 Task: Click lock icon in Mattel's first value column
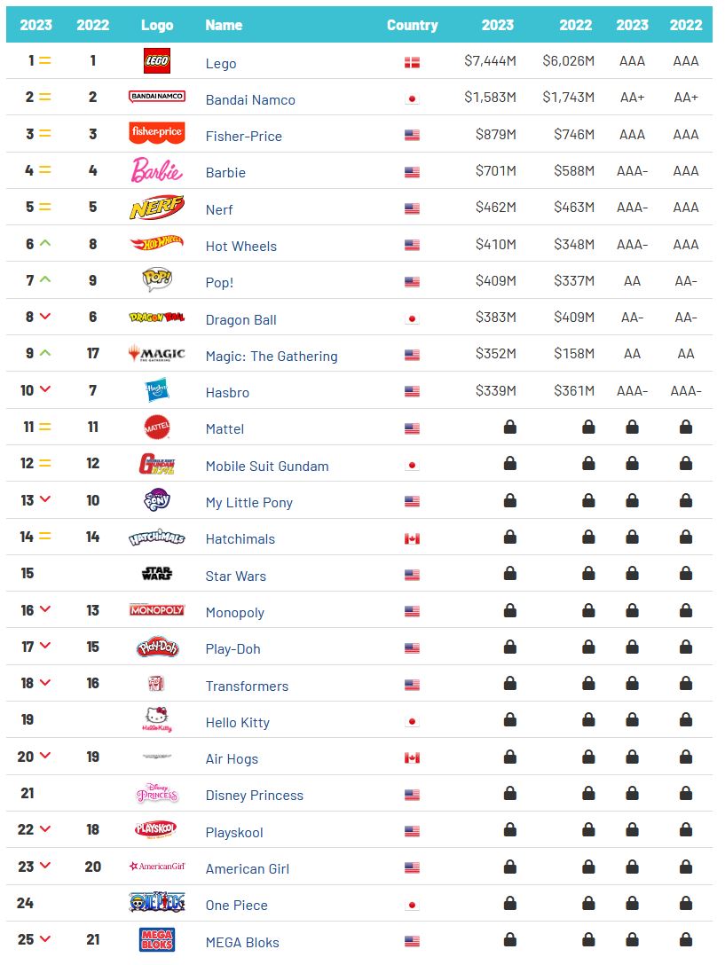(510, 428)
